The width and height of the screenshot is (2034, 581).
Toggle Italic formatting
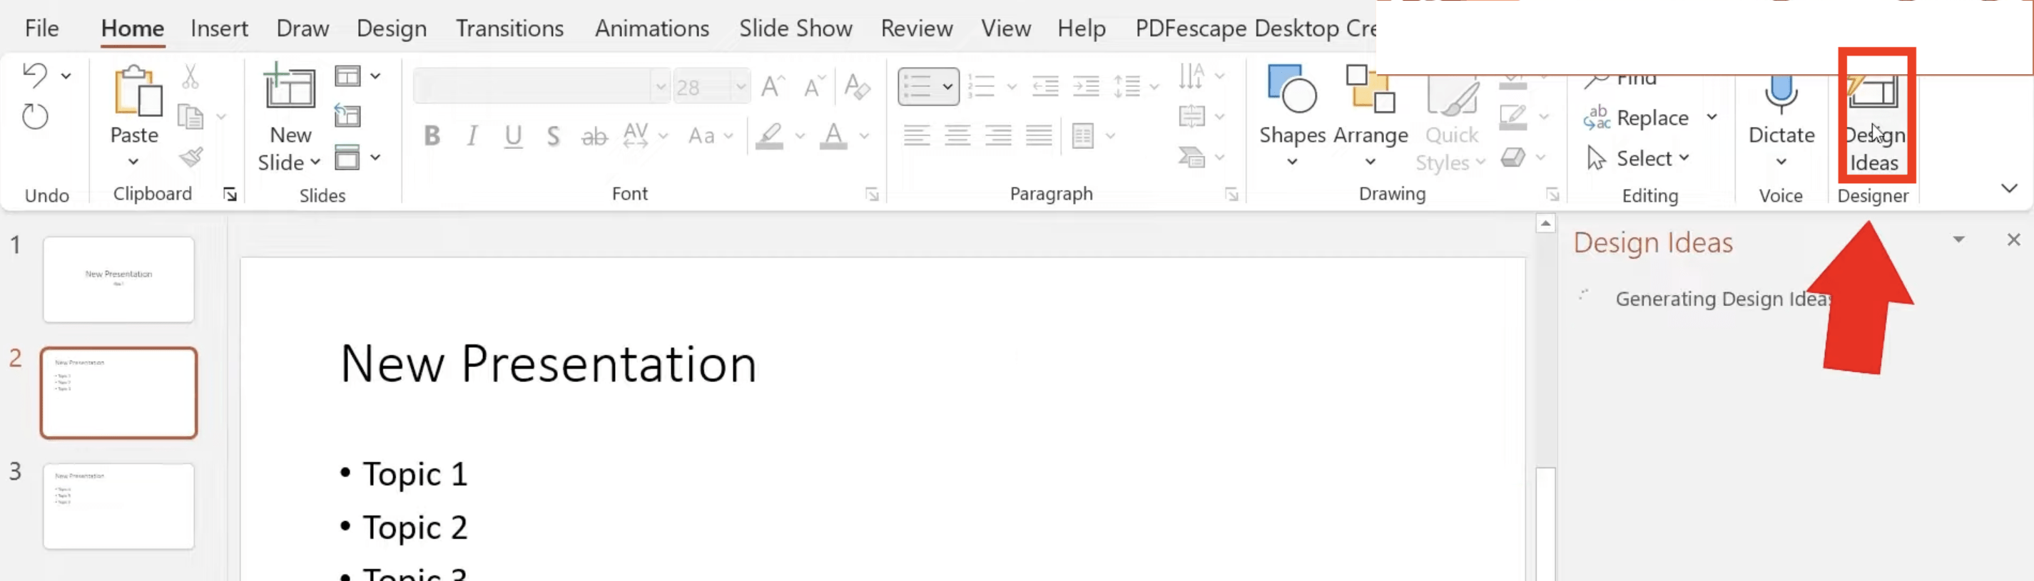tap(472, 135)
